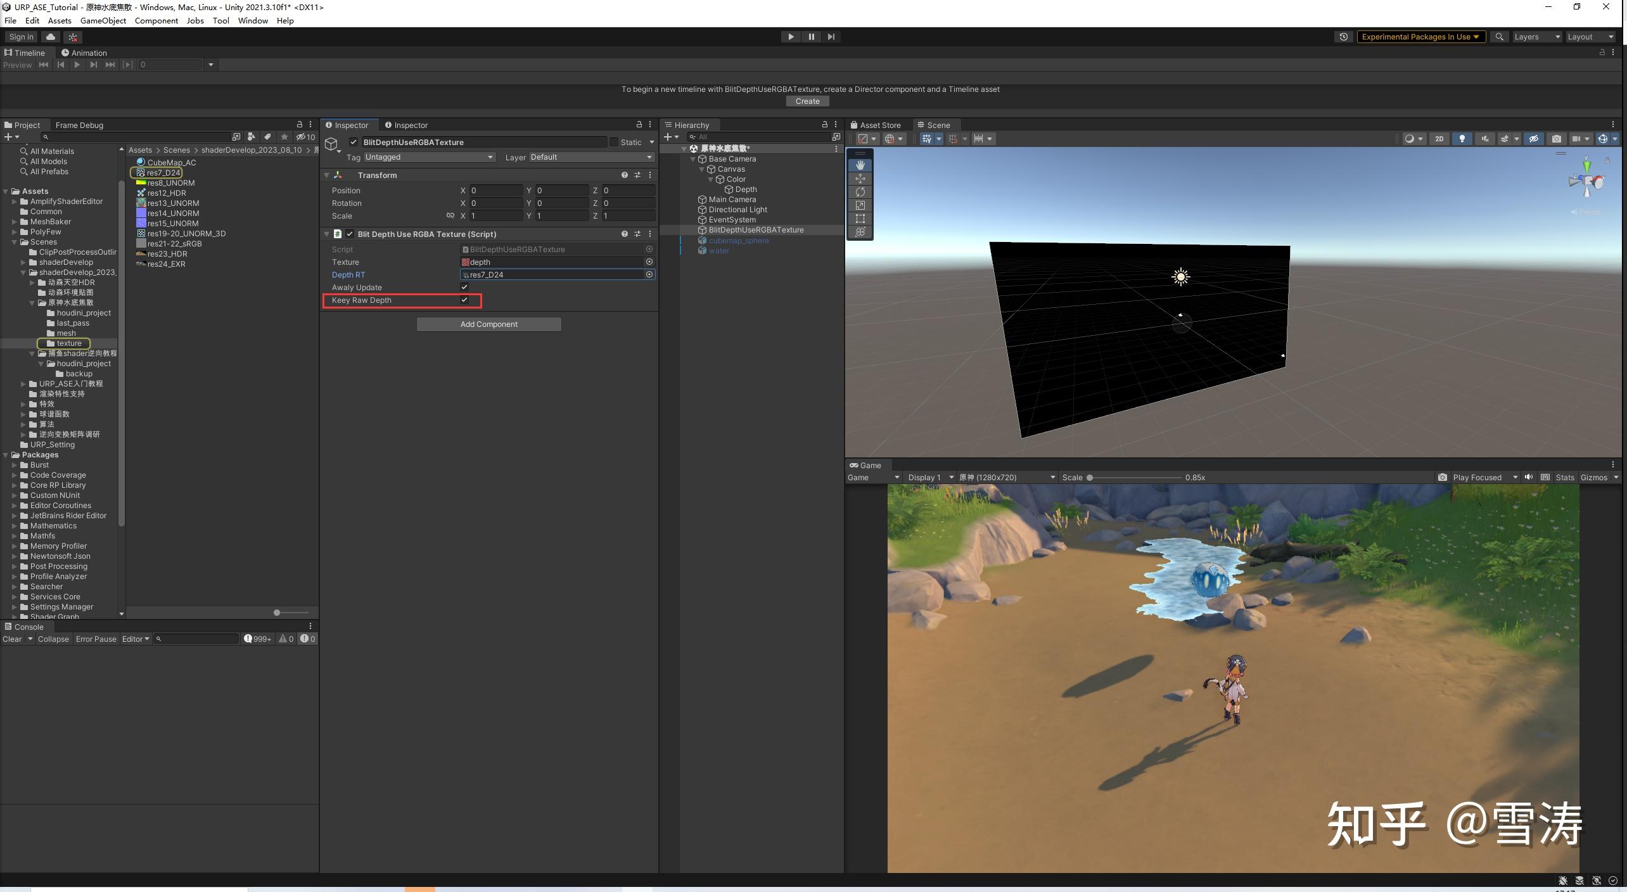Select the res7_D24 asset in the Project panel
This screenshot has height=892, width=1627.
pyautogui.click(x=160, y=172)
